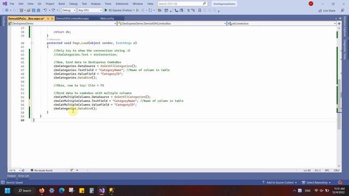Click the ENG language indicator in tray

(x=308, y=191)
